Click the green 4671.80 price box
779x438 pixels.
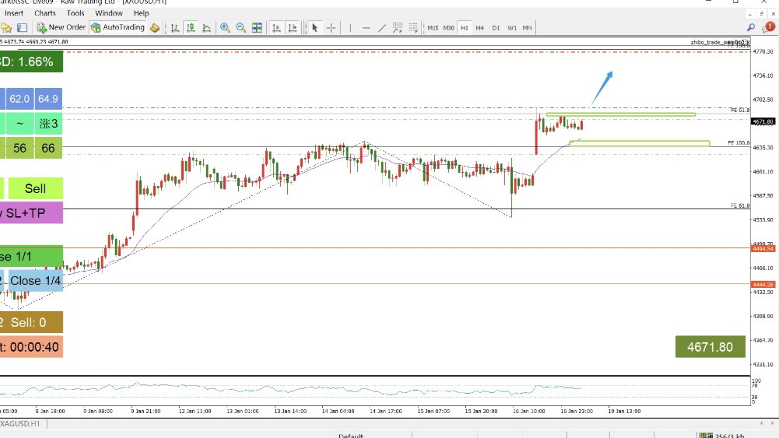tap(710, 347)
